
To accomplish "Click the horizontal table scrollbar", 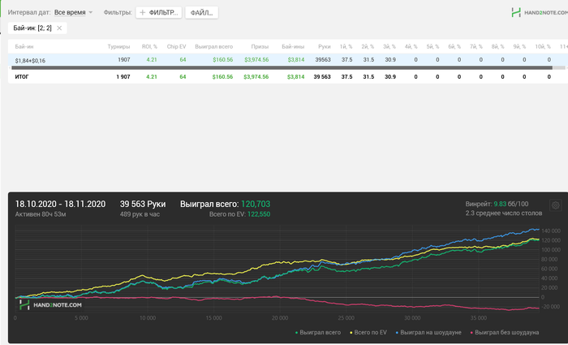I will [282, 67].
